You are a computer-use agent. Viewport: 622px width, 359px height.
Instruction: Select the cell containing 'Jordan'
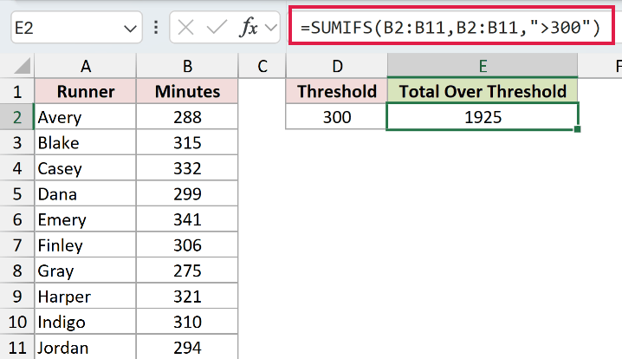point(86,348)
